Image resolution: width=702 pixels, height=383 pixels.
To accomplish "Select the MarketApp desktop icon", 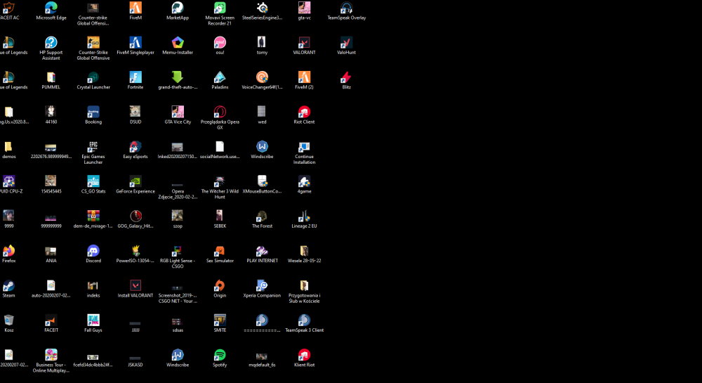I will pyautogui.click(x=178, y=8).
